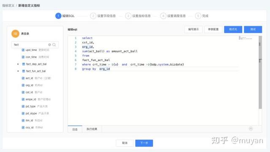
Task: Select the empe_id column row
Action: pos(36,99)
